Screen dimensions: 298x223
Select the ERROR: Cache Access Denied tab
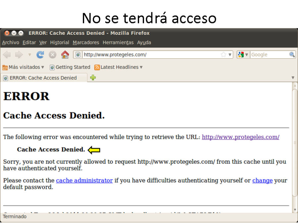pos(43,78)
